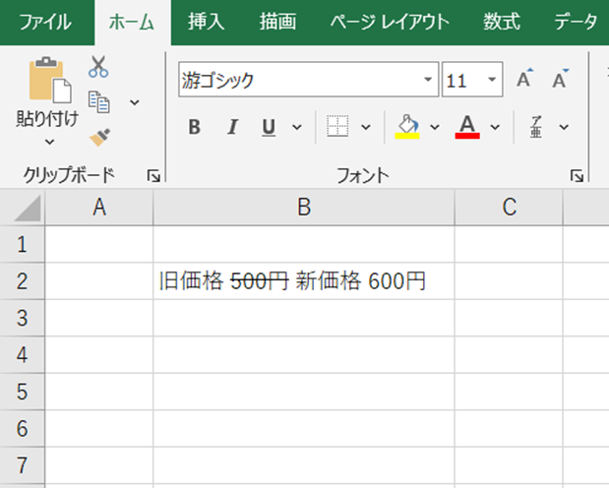609x488 pixels.
Task: Open the font size dropdown arrow
Action: pos(492,81)
